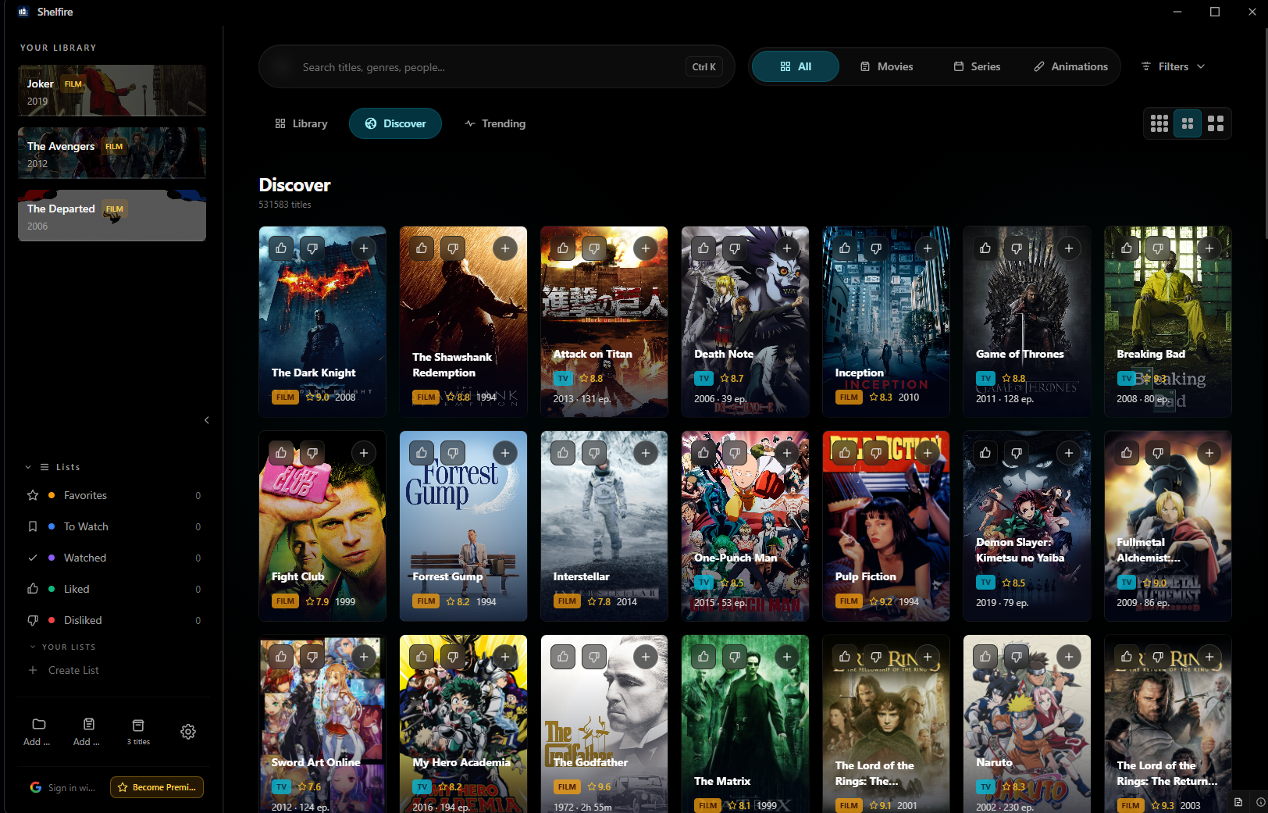The image size is (1268, 813).
Task: Collapse the Lists section
Action: click(x=28, y=467)
